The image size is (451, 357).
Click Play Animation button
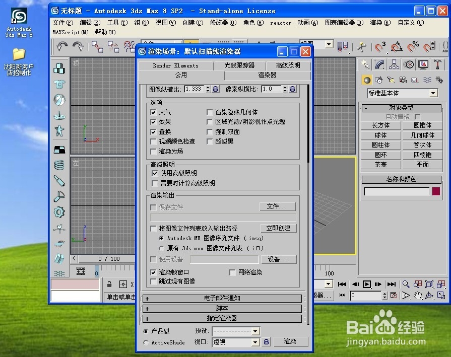point(367,284)
